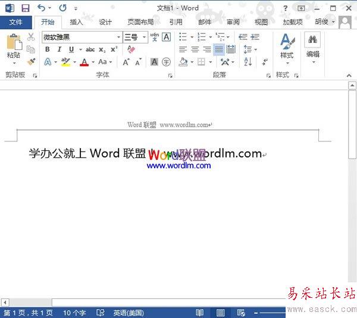The image size is (357, 318).
Task: Toggle Italic formatting
Action: pyautogui.click(x=59, y=49)
